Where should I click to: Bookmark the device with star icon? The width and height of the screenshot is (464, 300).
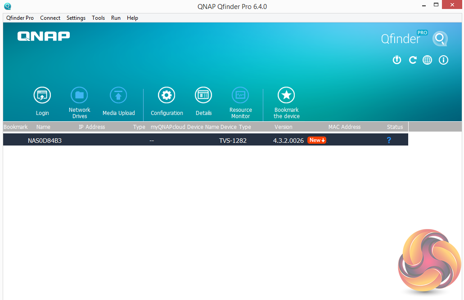point(286,95)
